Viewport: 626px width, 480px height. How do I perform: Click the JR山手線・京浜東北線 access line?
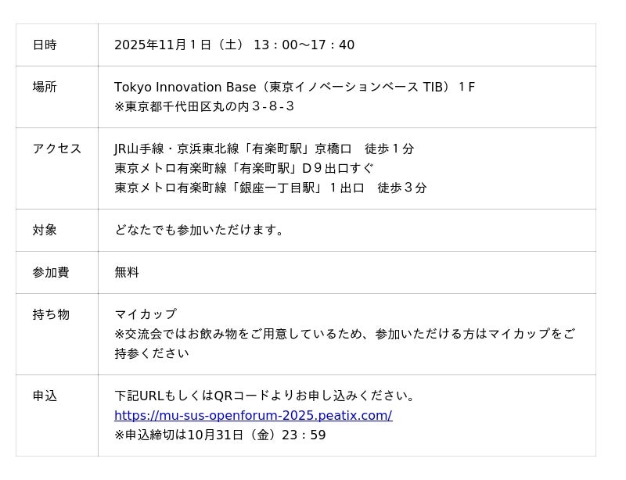tap(264, 149)
